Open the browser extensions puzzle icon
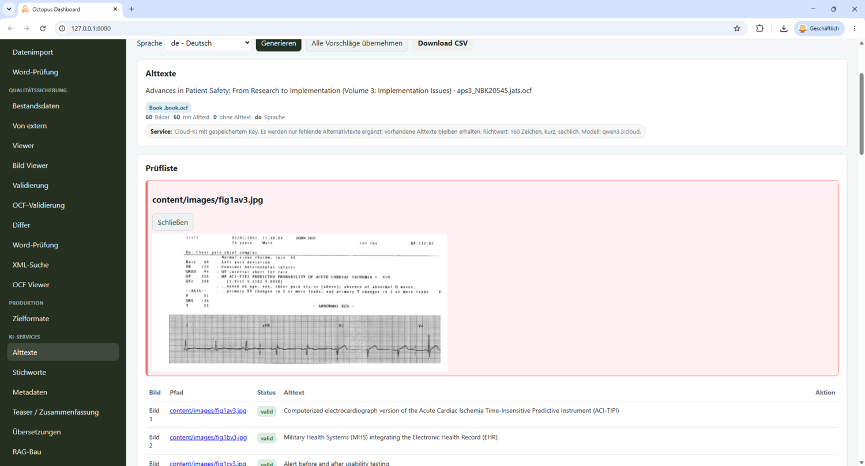The width and height of the screenshot is (865, 466). [759, 28]
